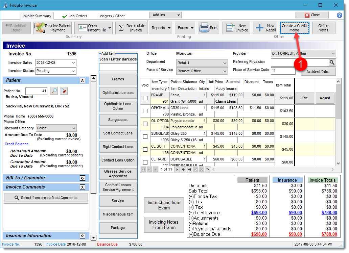Go to the next item record
The image size is (349, 253).
(x=177, y=170)
